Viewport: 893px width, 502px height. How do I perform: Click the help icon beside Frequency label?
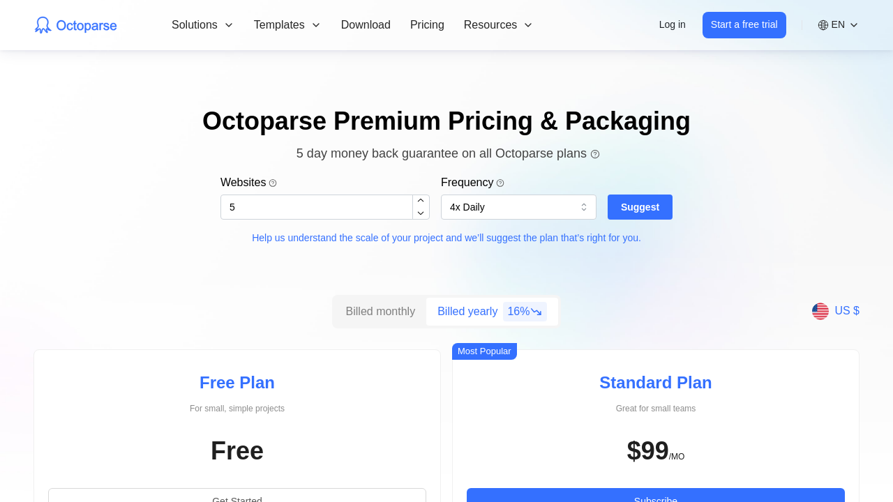pyautogui.click(x=500, y=183)
